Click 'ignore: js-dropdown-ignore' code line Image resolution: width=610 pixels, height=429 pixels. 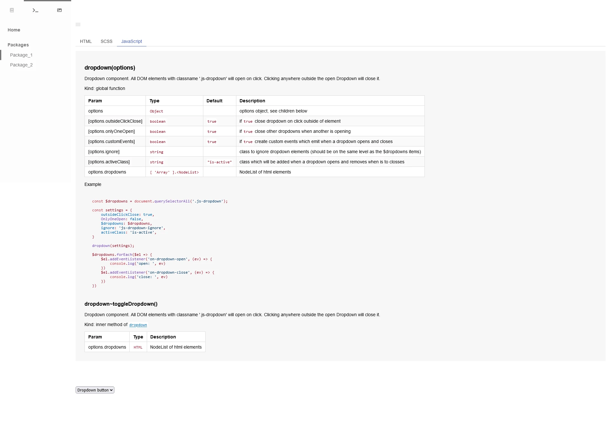point(133,228)
